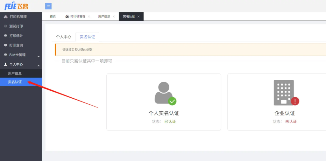Click the red exclamation badge on the building icon
The width and height of the screenshot is (326, 161).
point(295,101)
